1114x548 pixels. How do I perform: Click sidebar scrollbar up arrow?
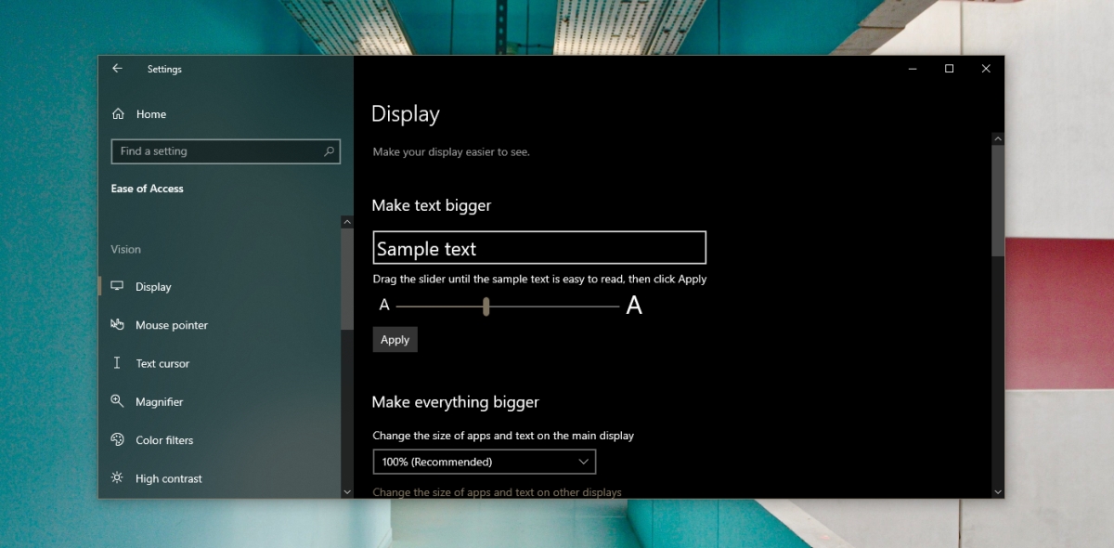[x=347, y=222]
